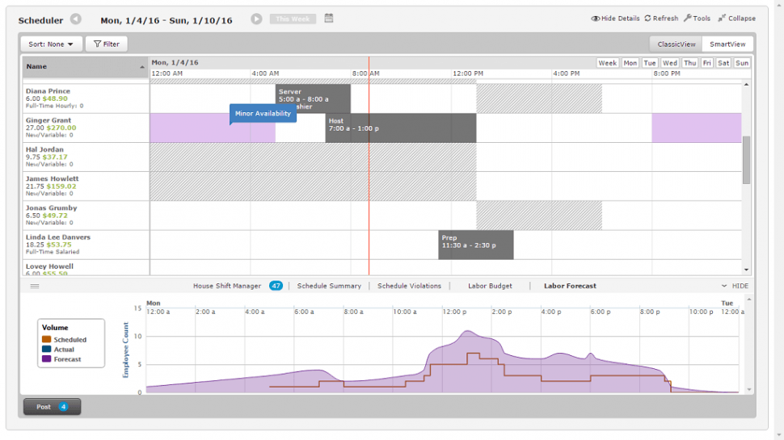
Task: Click the Post button
Action: 52,407
